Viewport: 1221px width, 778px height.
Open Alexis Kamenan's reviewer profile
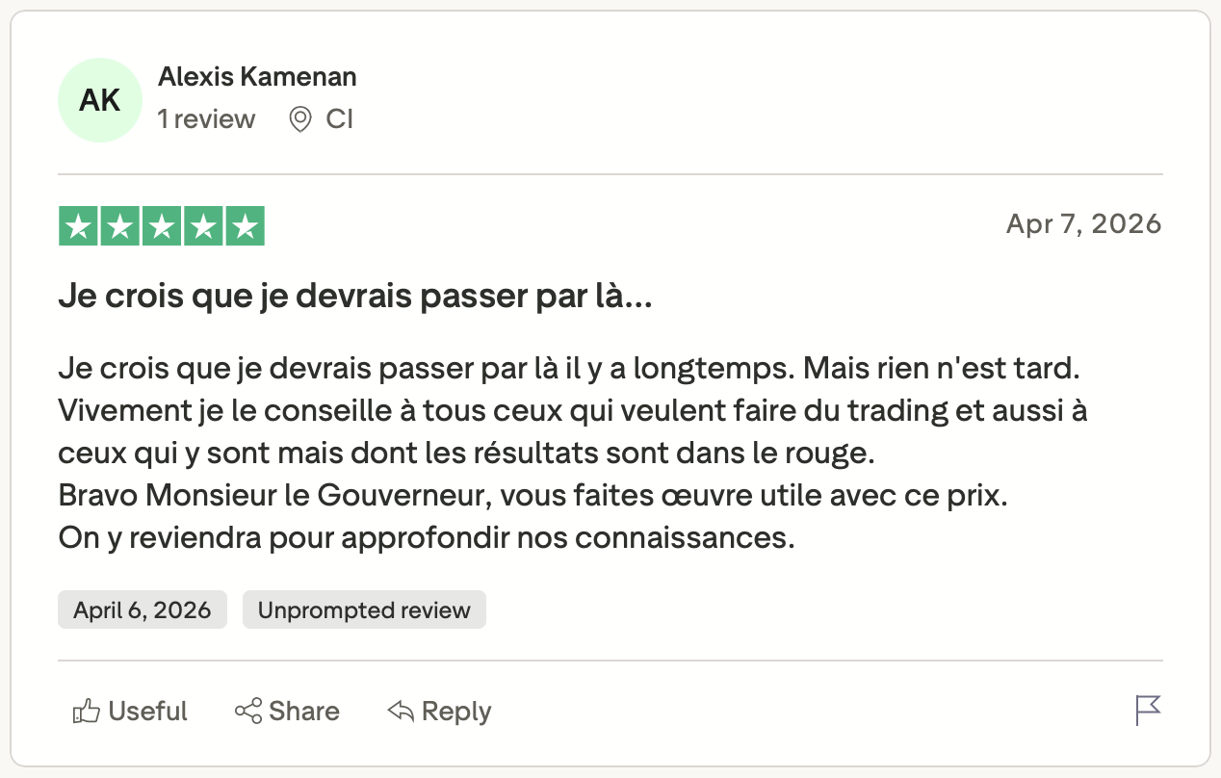click(x=257, y=77)
